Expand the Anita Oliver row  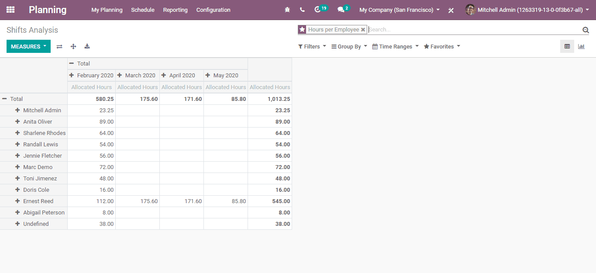(34, 121)
